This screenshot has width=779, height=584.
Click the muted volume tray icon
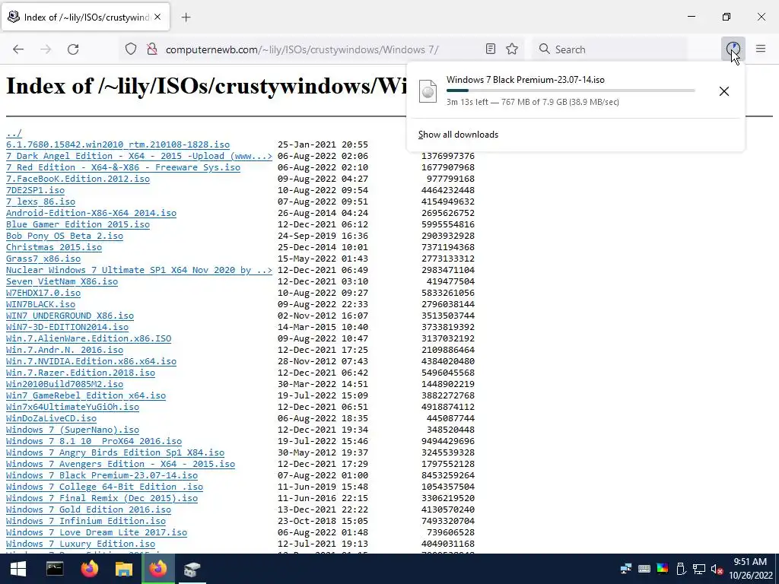tap(717, 569)
